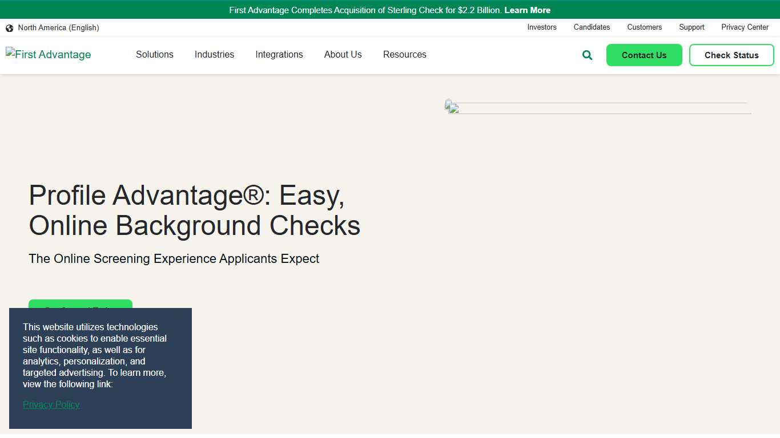Open the Privacy Center link

745,27
